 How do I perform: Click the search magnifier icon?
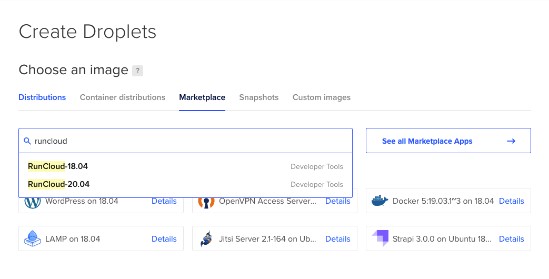27,141
